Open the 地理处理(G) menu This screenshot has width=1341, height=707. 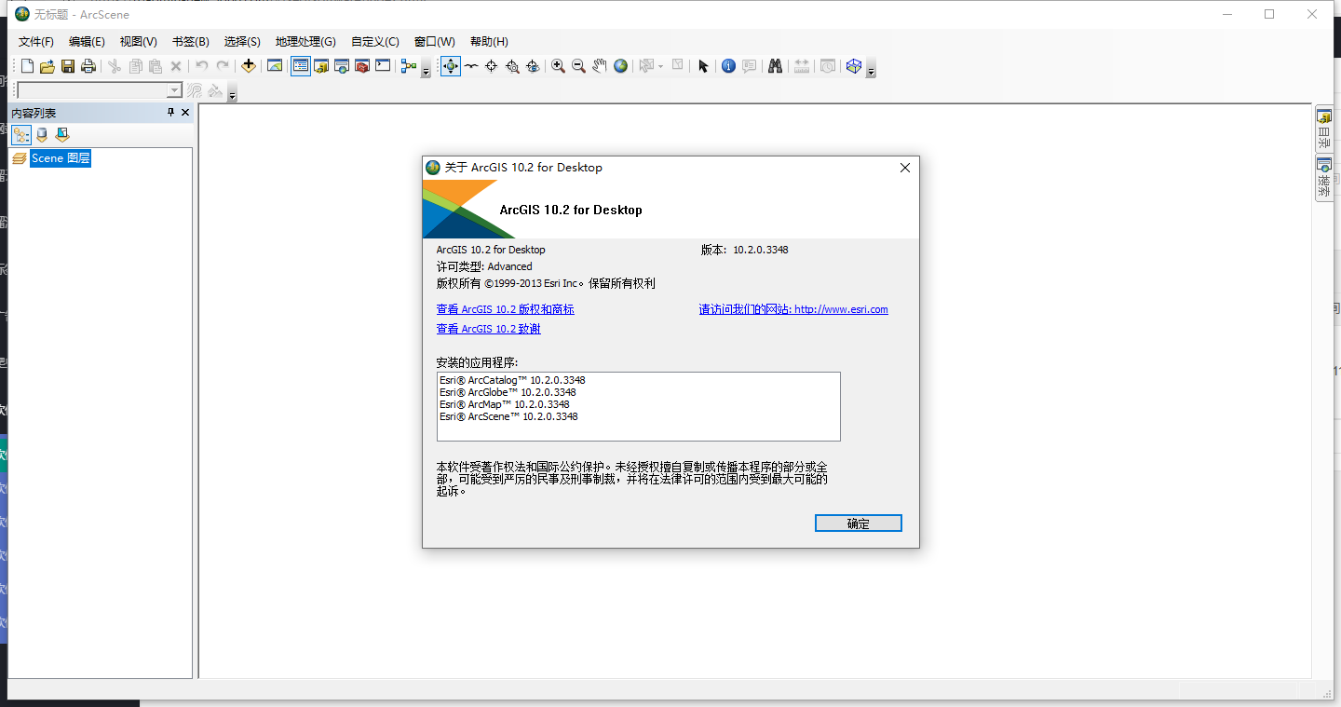pos(305,42)
